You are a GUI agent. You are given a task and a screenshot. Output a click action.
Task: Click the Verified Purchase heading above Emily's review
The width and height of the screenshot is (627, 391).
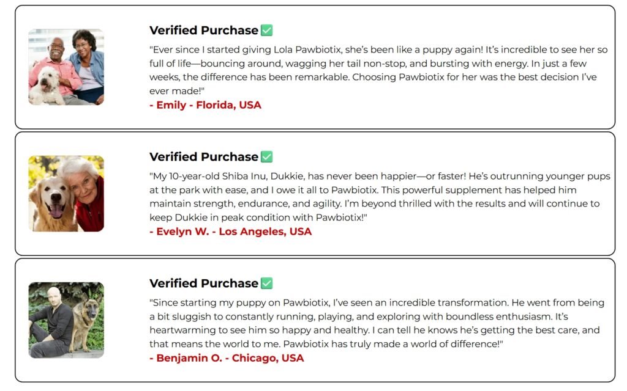(203, 31)
